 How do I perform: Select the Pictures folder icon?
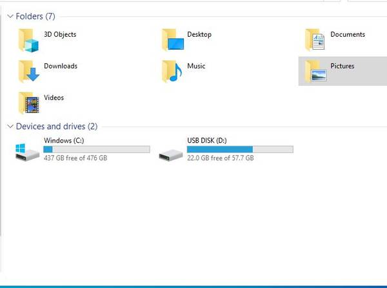tap(315, 72)
